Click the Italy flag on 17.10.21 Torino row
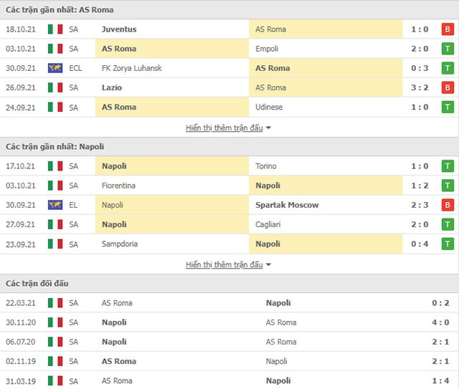The height and width of the screenshot is (389, 459). coord(55,166)
